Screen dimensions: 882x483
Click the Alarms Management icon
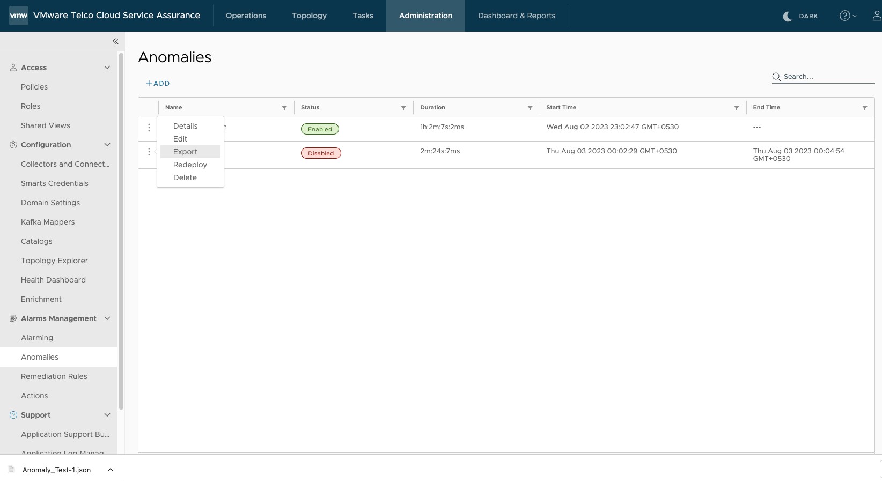(13, 318)
